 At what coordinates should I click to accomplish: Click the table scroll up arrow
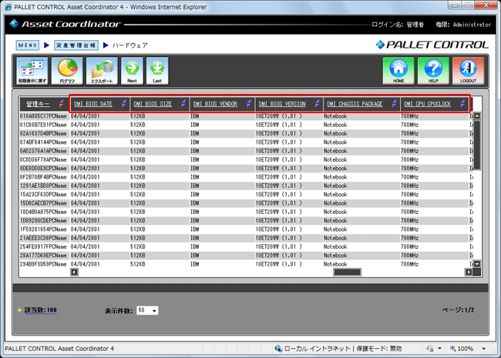click(x=477, y=115)
